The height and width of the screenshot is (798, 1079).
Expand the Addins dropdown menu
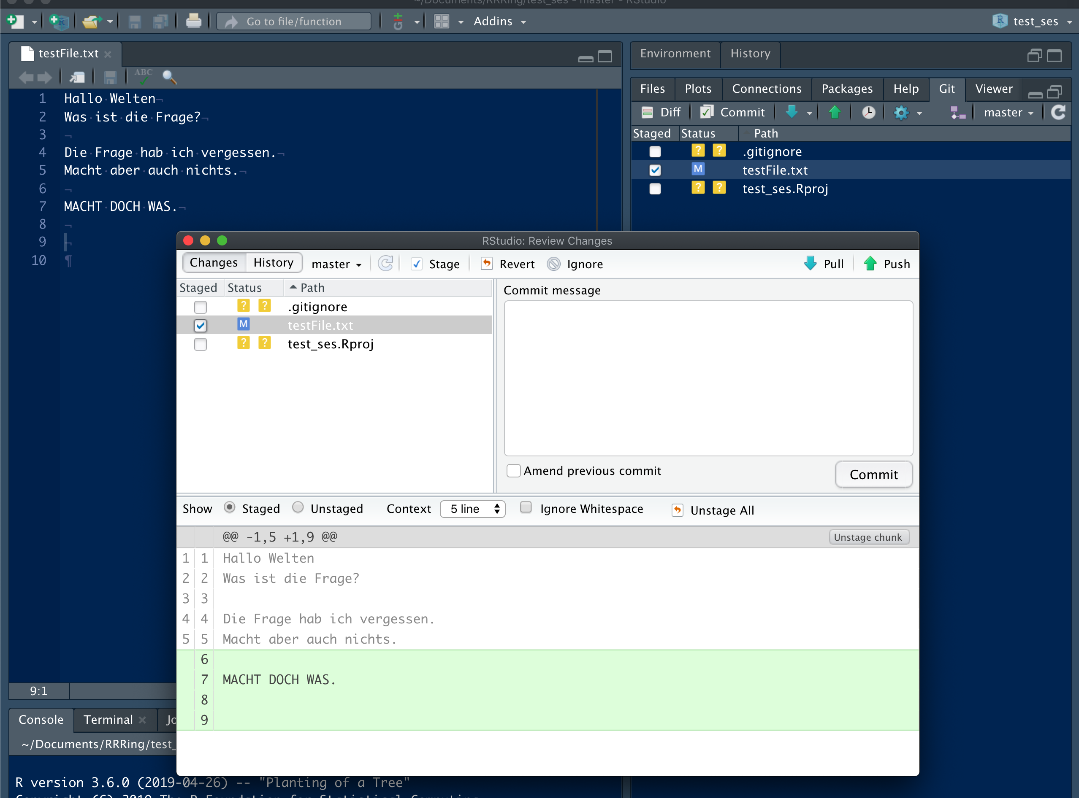click(x=499, y=21)
